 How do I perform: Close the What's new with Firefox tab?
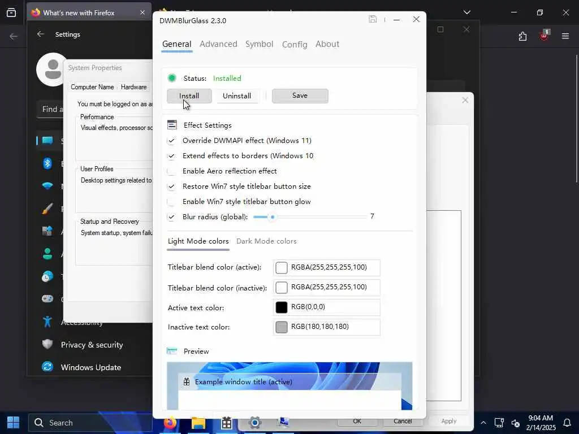(142, 12)
